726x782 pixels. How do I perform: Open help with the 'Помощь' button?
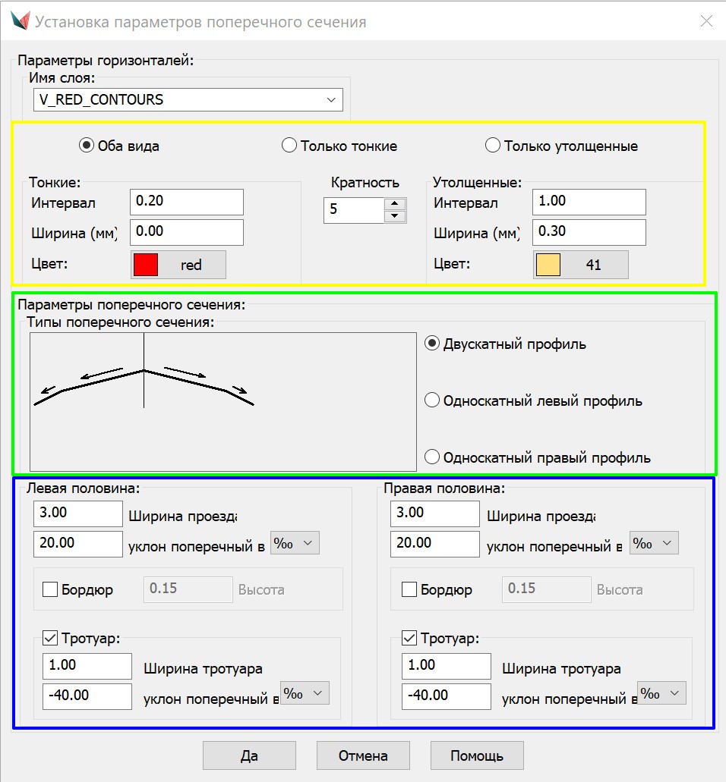477,755
